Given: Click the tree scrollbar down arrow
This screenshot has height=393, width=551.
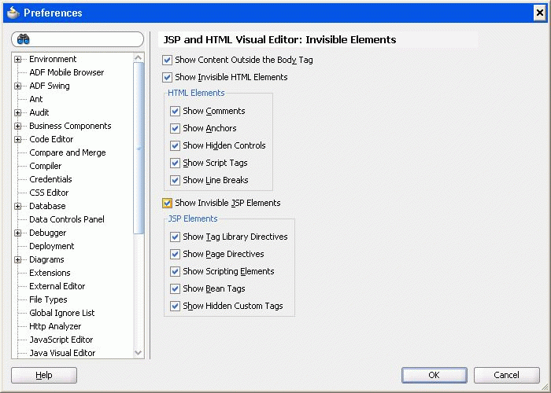Looking at the screenshot, I should coord(139,353).
